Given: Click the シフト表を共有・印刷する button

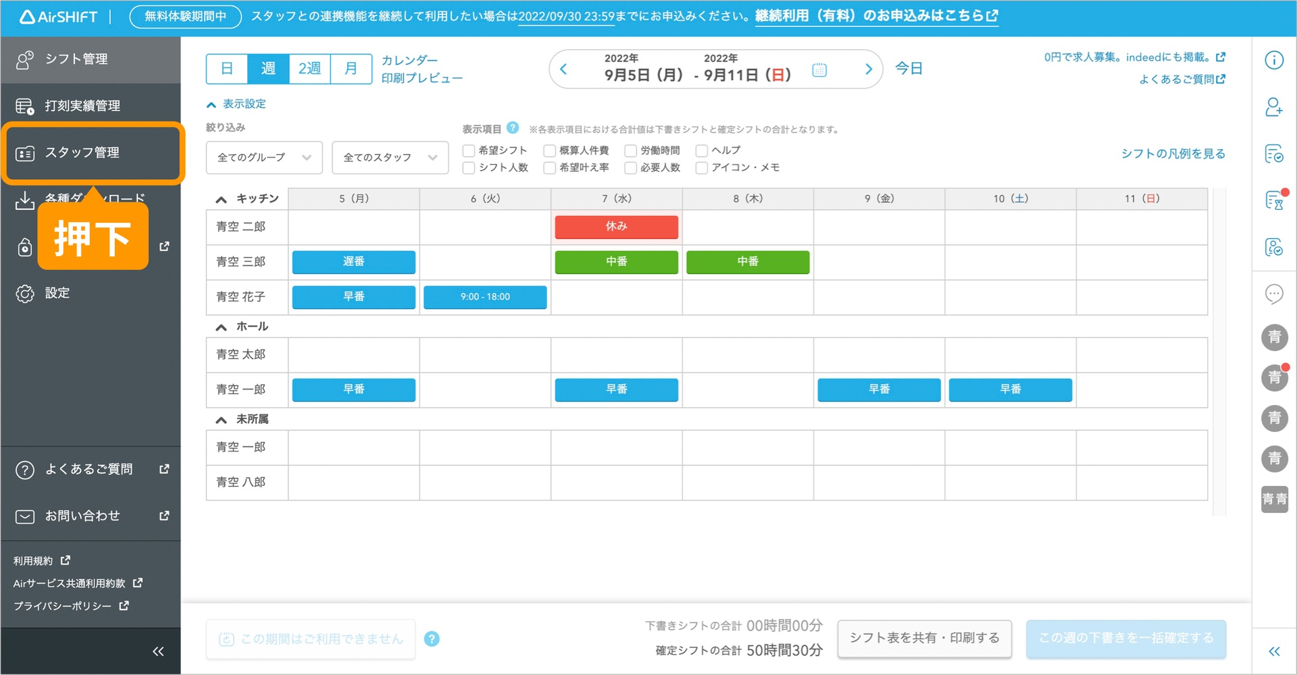Looking at the screenshot, I should [x=924, y=638].
